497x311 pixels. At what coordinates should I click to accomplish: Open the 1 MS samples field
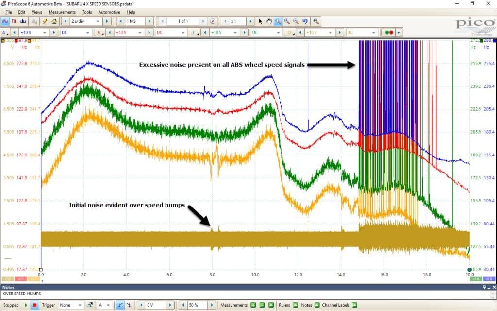point(135,21)
